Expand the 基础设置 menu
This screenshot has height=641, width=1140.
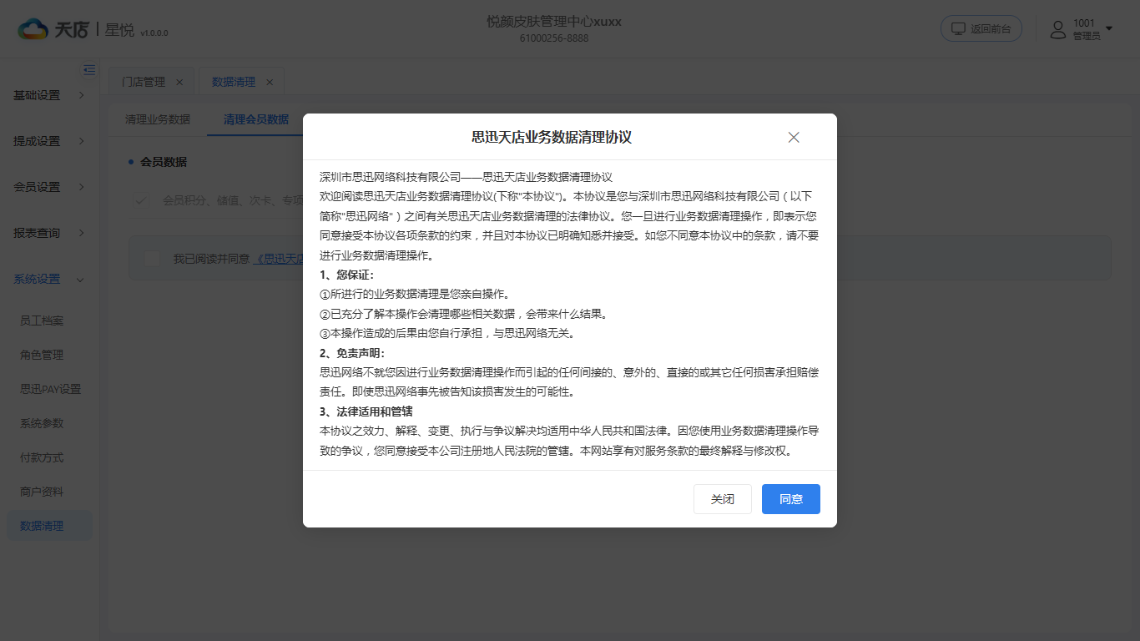tap(49, 95)
